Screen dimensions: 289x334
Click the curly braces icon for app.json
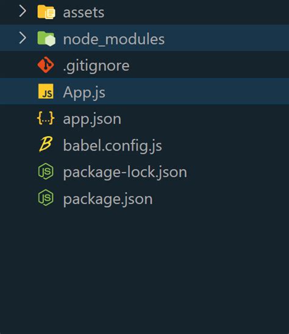point(46,118)
